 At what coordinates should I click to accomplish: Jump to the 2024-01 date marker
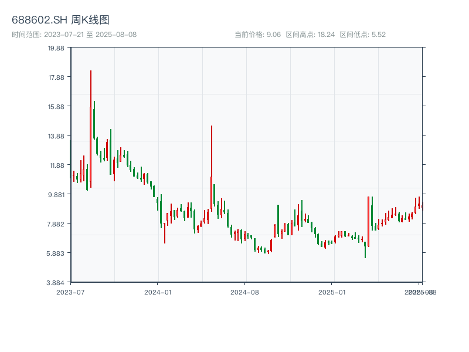(158, 292)
